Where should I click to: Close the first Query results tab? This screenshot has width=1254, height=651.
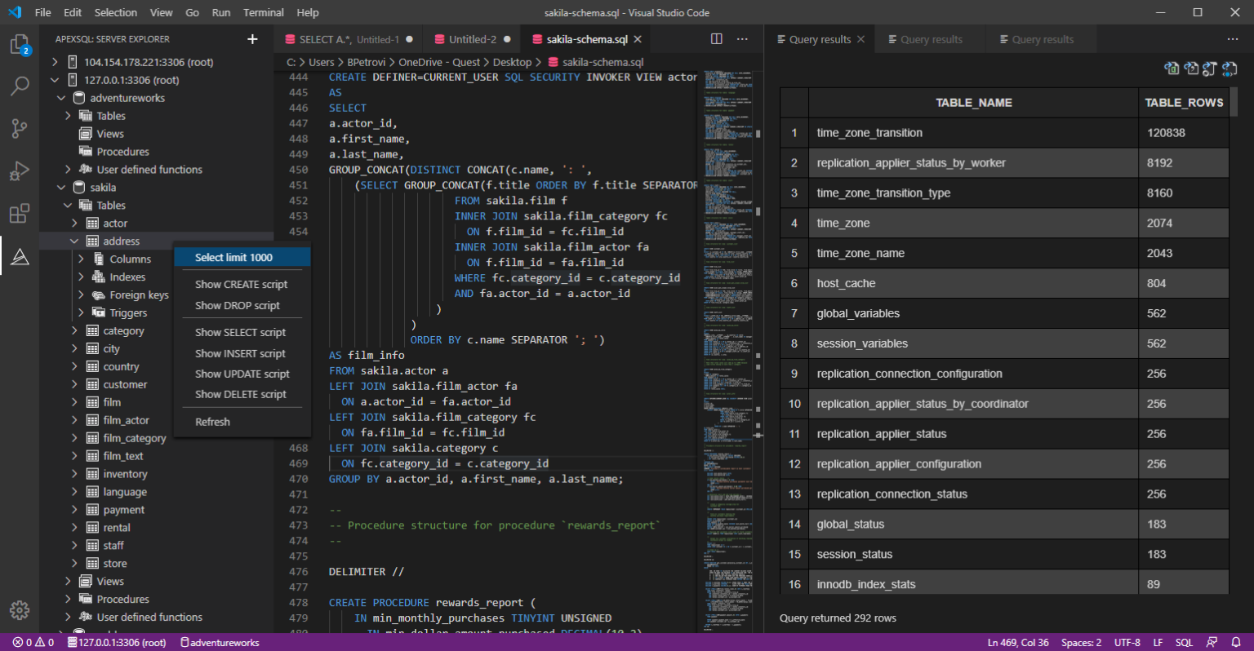pos(860,39)
